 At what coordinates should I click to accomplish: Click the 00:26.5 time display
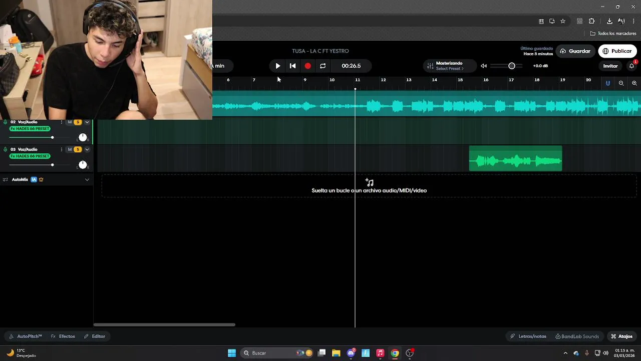(x=351, y=66)
